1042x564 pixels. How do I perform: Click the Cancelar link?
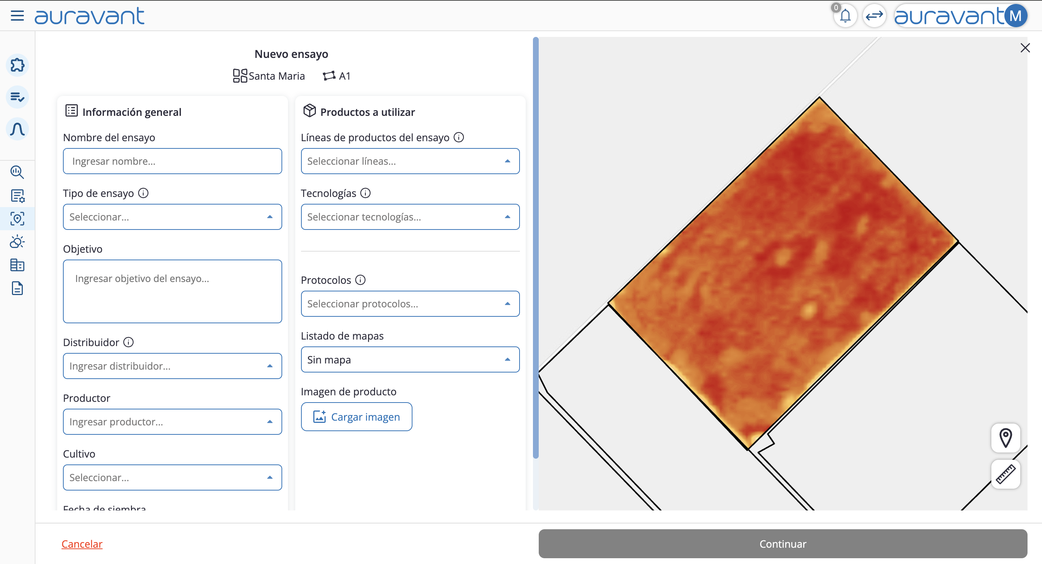(x=82, y=544)
